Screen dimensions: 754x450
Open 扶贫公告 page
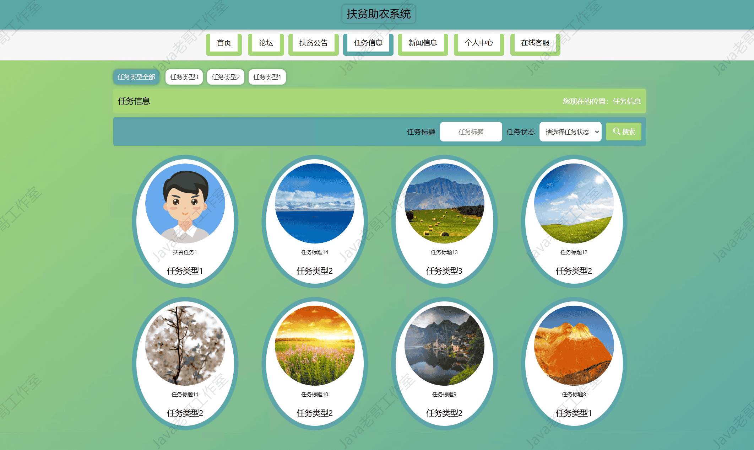[x=313, y=43]
